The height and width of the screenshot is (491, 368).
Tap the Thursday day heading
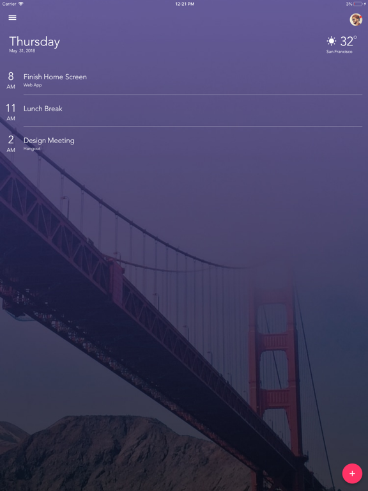[x=34, y=42]
